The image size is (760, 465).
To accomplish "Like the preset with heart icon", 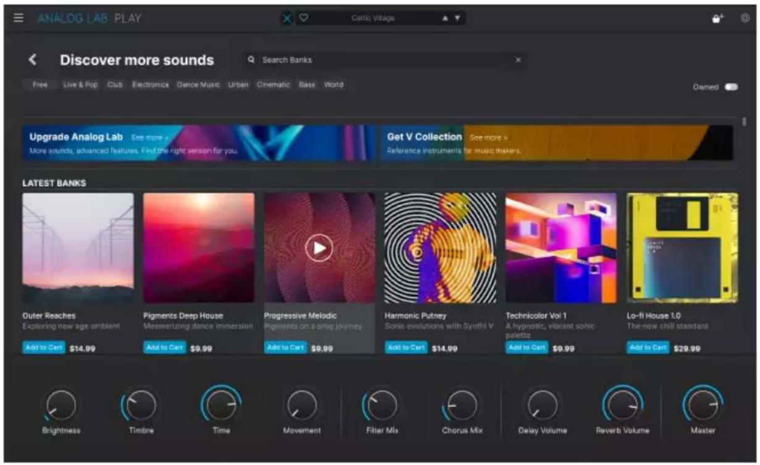I will [304, 19].
